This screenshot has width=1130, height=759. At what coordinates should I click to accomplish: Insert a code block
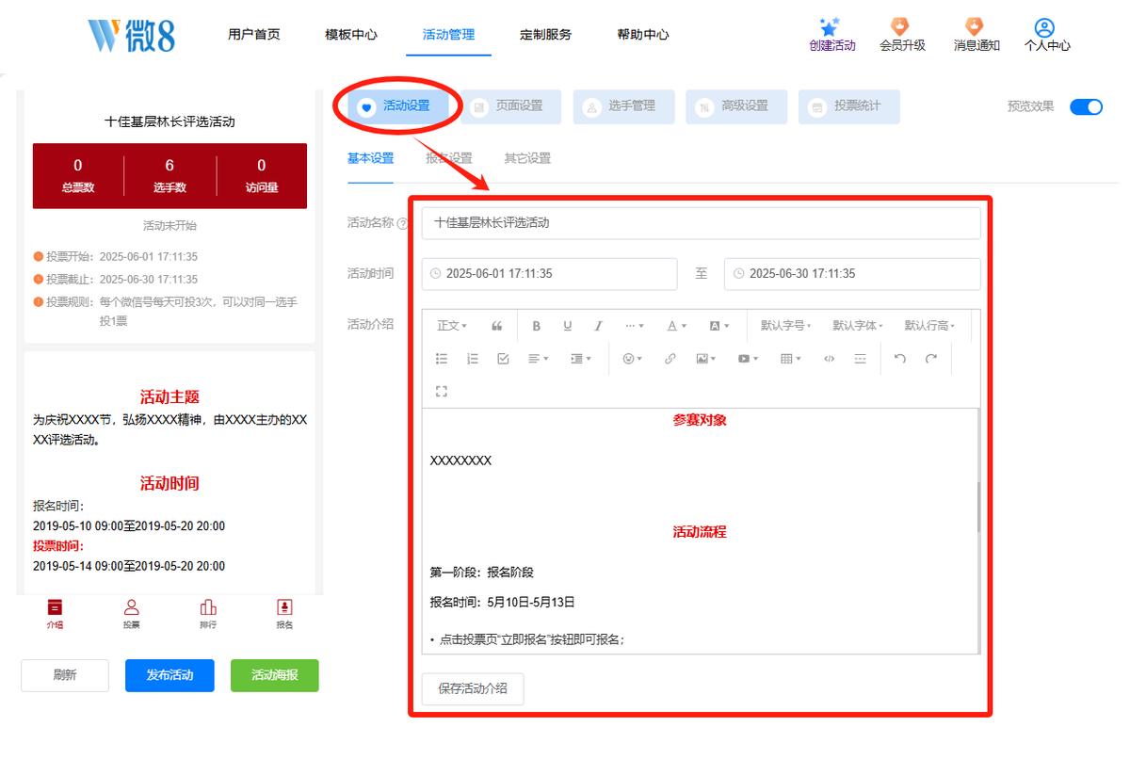point(829,359)
